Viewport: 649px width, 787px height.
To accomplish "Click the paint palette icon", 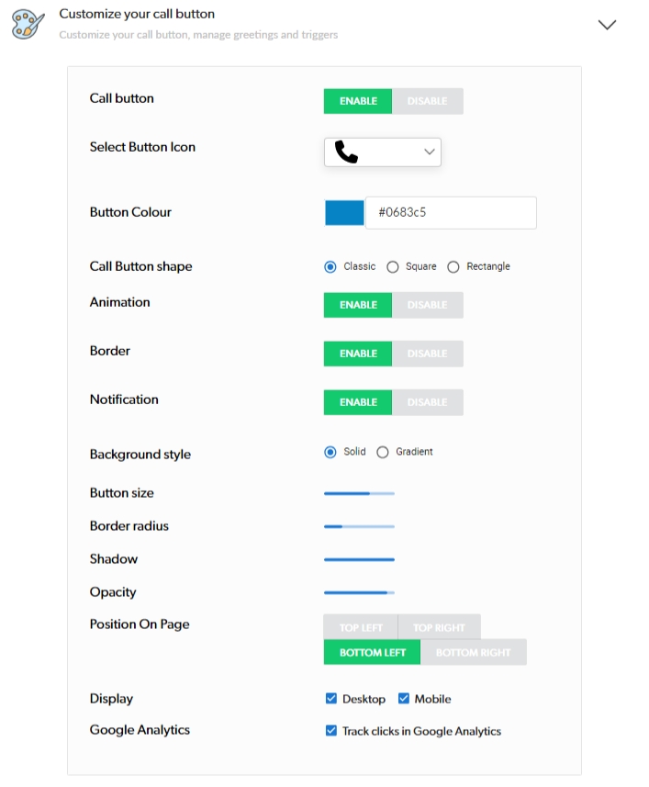I will click(x=28, y=24).
